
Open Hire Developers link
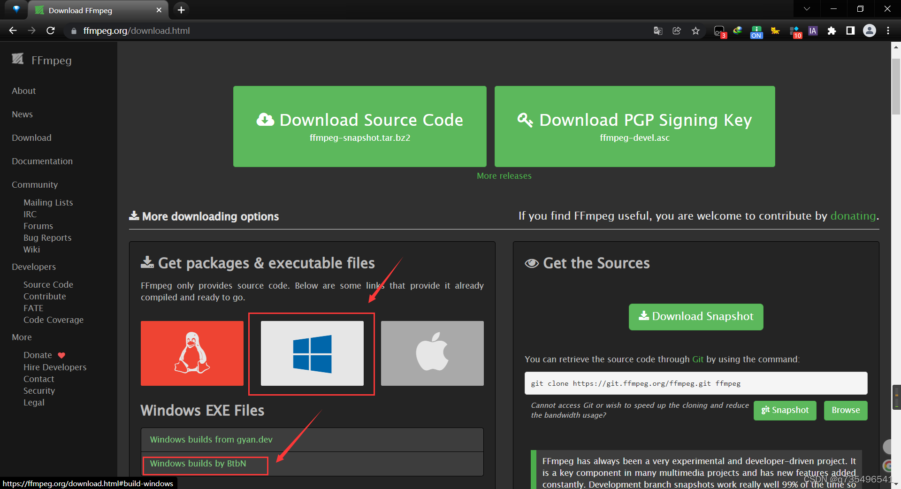tap(55, 367)
